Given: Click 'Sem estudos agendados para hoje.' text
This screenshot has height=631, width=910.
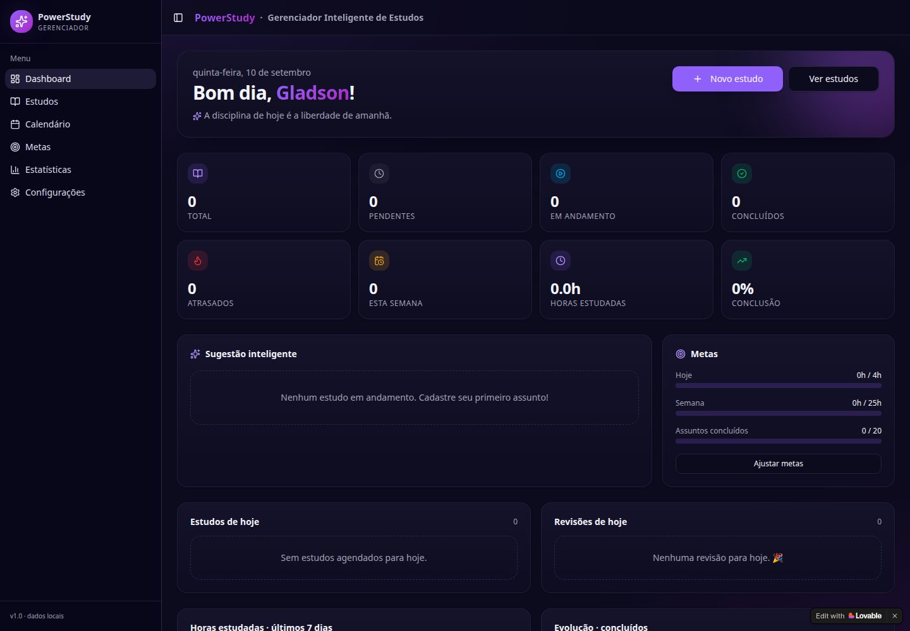Looking at the screenshot, I should [x=354, y=558].
